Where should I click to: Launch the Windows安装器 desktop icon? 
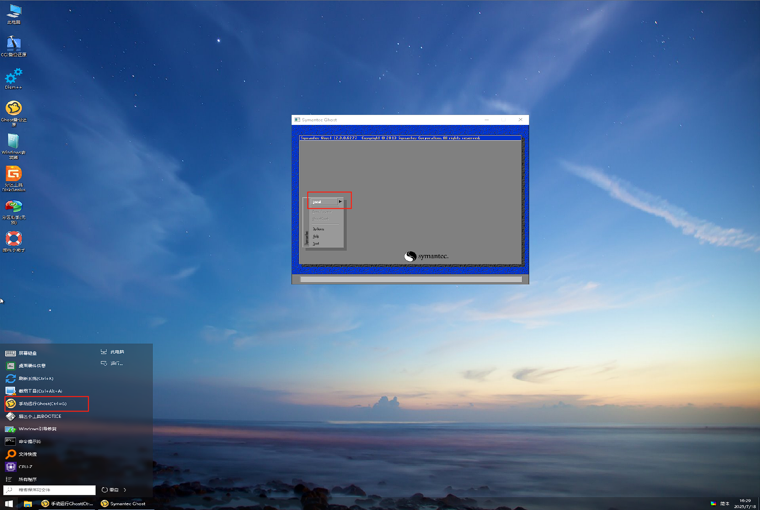[14, 144]
